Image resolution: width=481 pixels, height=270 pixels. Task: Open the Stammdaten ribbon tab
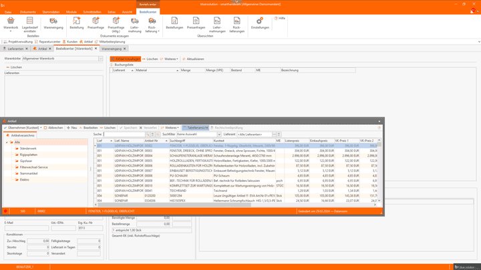(x=51, y=12)
